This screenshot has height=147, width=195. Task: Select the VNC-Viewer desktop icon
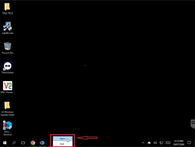coord(8,87)
